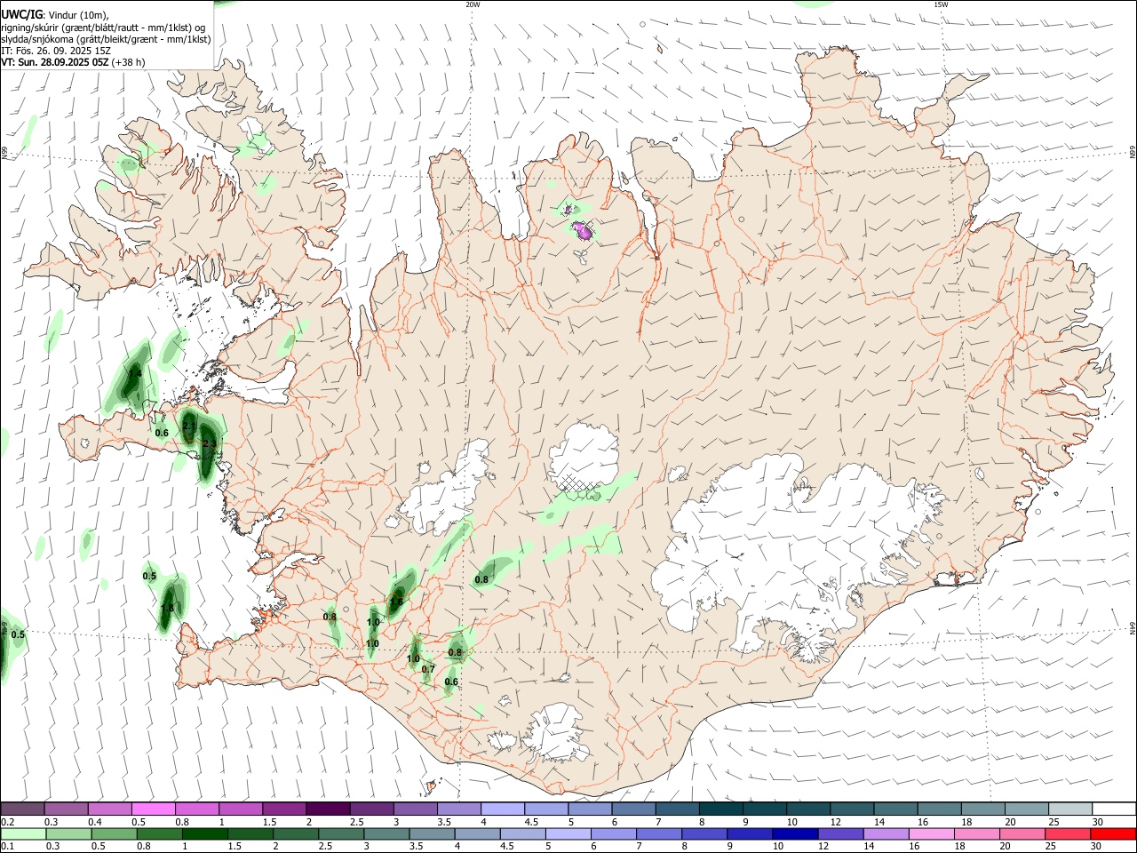This screenshot has height=853, width=1137.
Task: Click the '(+38 h)' forecast offset text
Action: click(129, 62)
